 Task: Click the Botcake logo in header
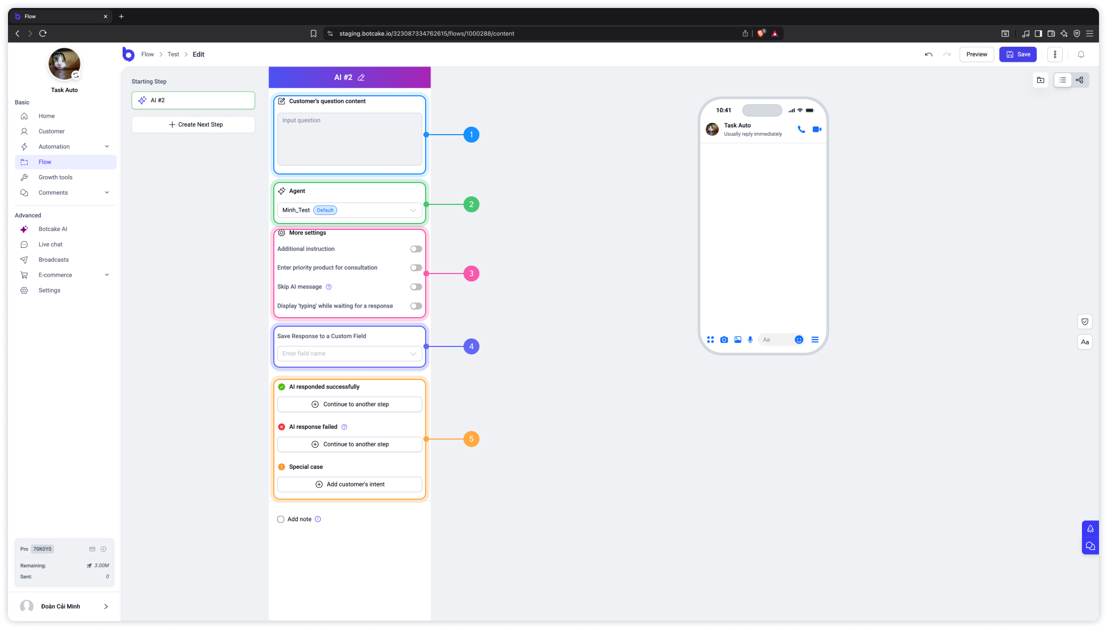[128, 54]
